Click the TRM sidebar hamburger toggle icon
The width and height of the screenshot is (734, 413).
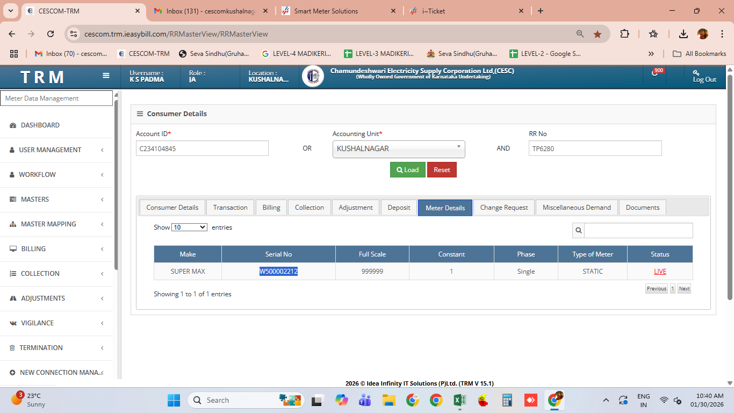click(106, 76)
